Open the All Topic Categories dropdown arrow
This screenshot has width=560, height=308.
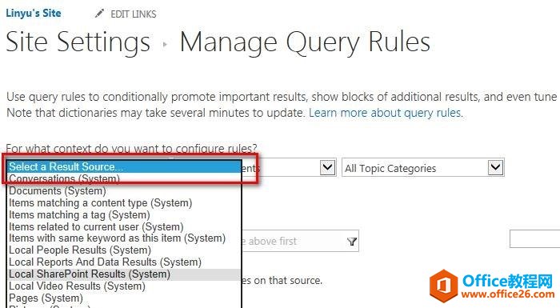pyautogui.click(x=495, y=167)
